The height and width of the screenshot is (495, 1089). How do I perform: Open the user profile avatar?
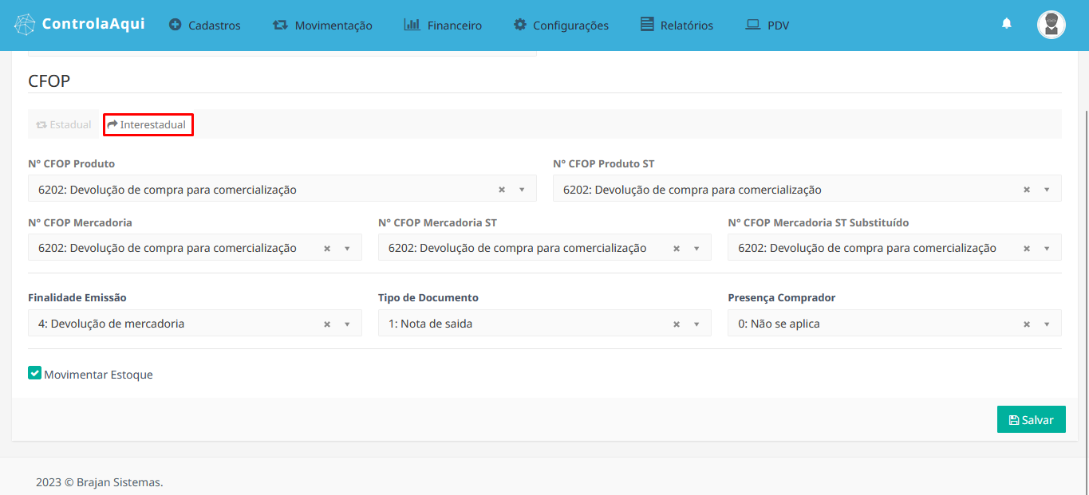pyautogui.click(x=1051, y=25)
